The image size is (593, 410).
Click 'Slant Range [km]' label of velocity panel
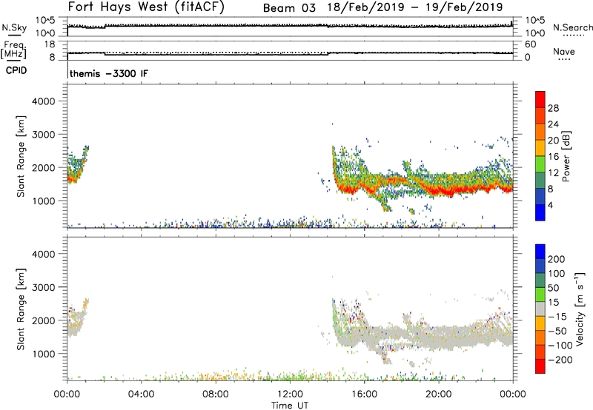point(20,309)
